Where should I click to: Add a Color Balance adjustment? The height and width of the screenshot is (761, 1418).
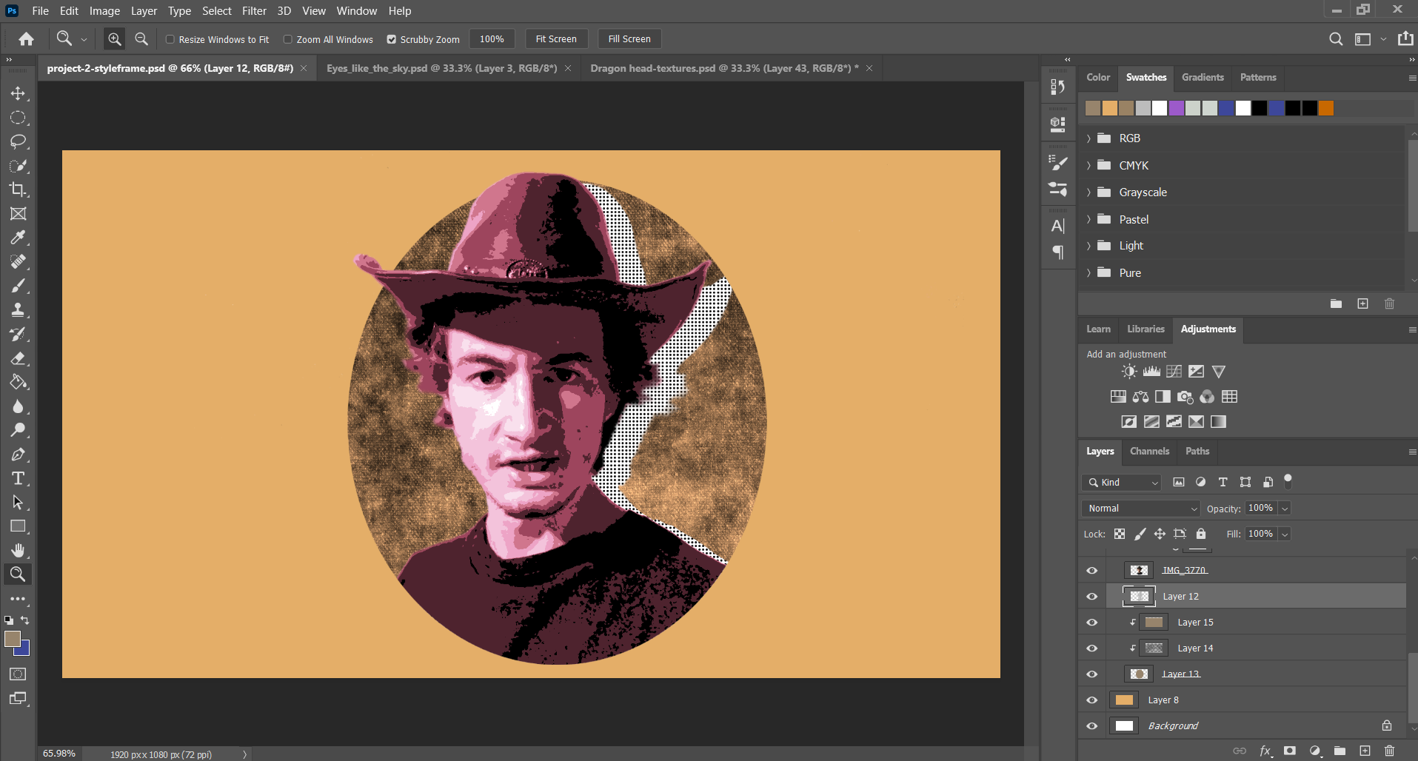click(x=1140, y=397)
